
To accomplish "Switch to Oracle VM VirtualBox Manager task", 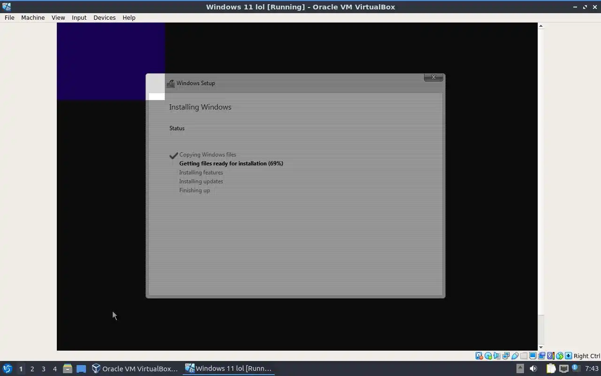I will tap(135, 368).
